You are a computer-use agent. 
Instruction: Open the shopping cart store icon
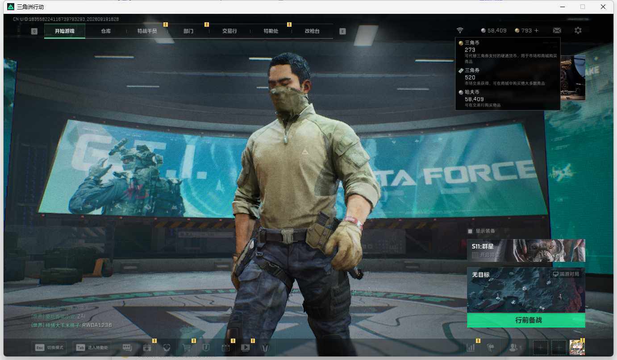coord(187,348)
